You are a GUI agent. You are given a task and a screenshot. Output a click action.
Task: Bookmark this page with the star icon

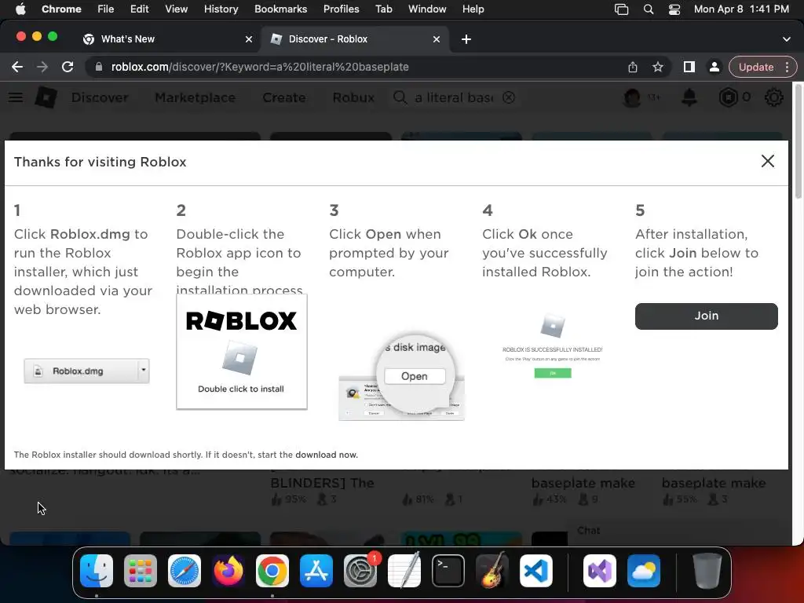pos(658,67)
